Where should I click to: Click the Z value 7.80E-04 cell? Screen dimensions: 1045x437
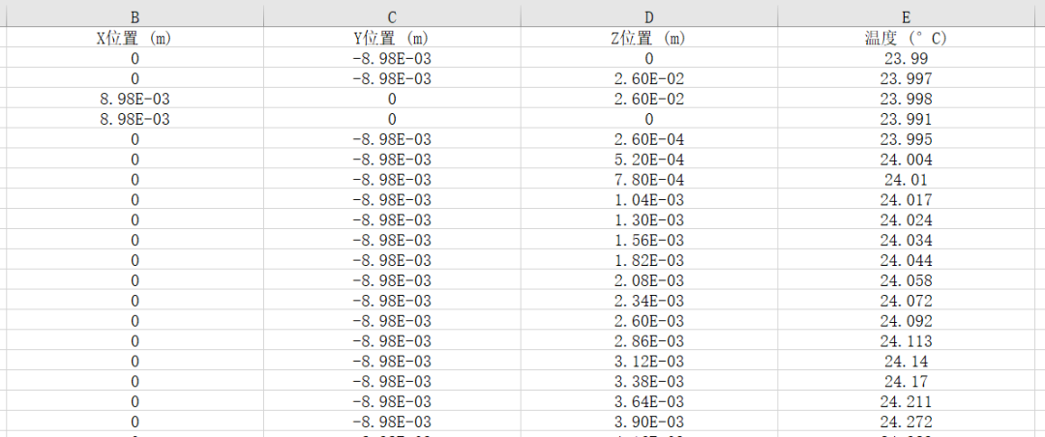tap(648, 179)
